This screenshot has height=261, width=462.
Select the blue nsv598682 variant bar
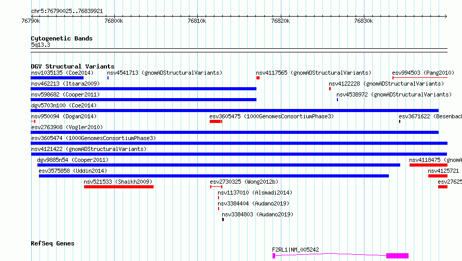[143, 100]
